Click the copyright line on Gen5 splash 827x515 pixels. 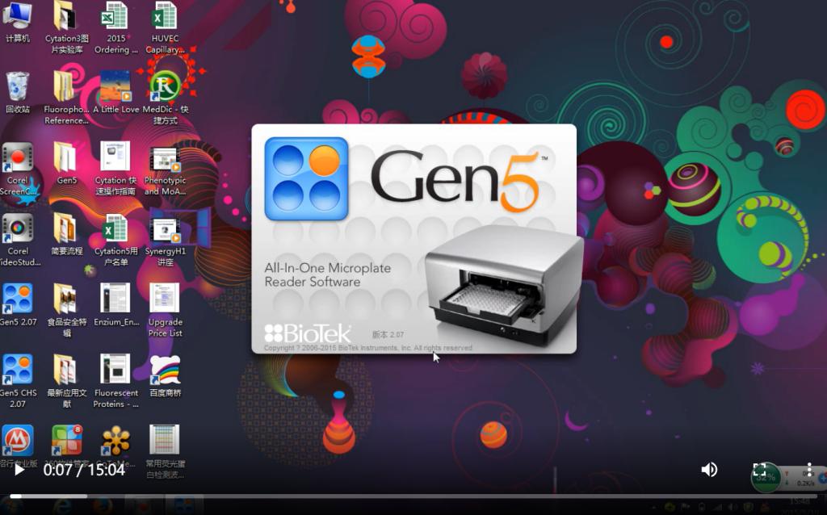[x=368, y=348]
